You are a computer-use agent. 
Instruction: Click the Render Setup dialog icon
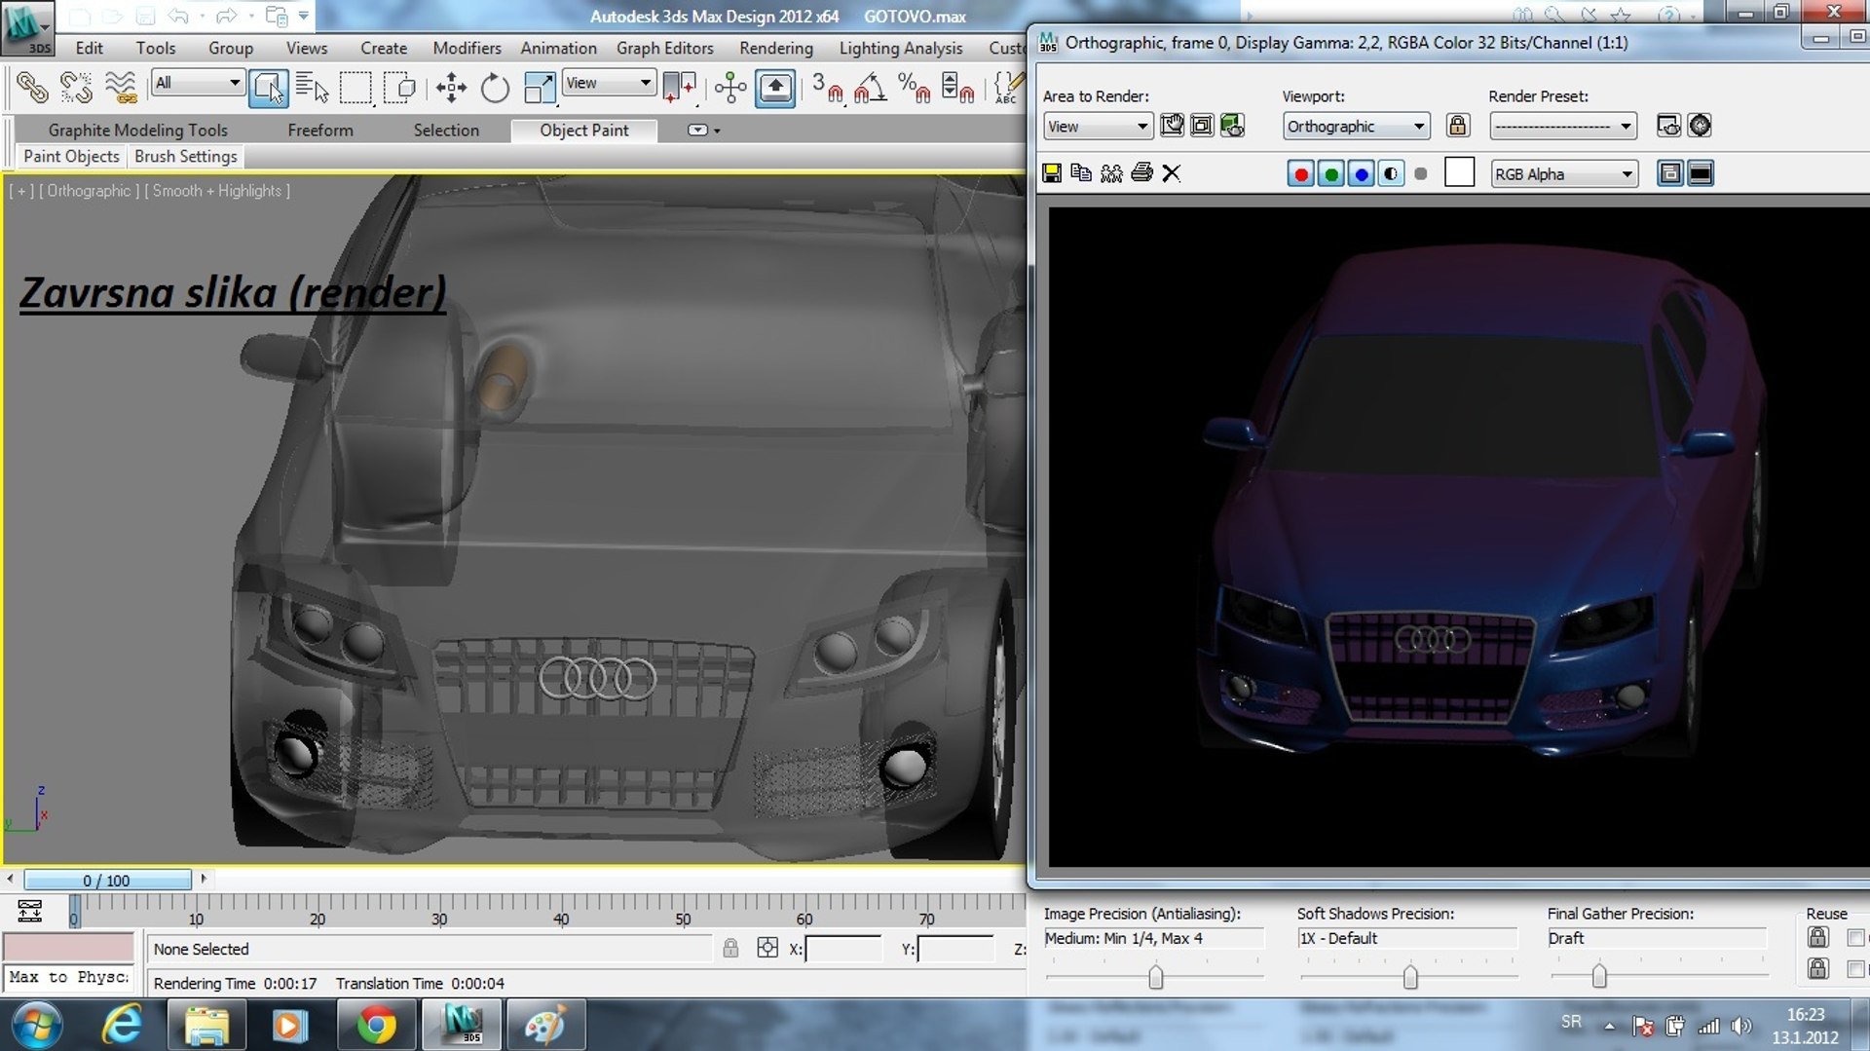(1668, 125)
